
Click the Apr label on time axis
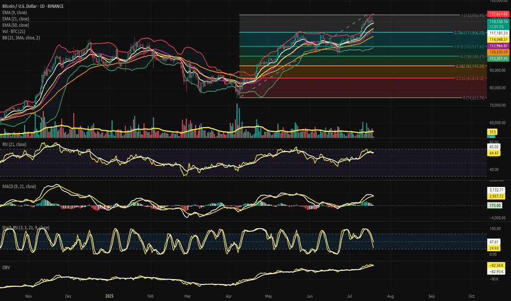(x=229, y=297)
